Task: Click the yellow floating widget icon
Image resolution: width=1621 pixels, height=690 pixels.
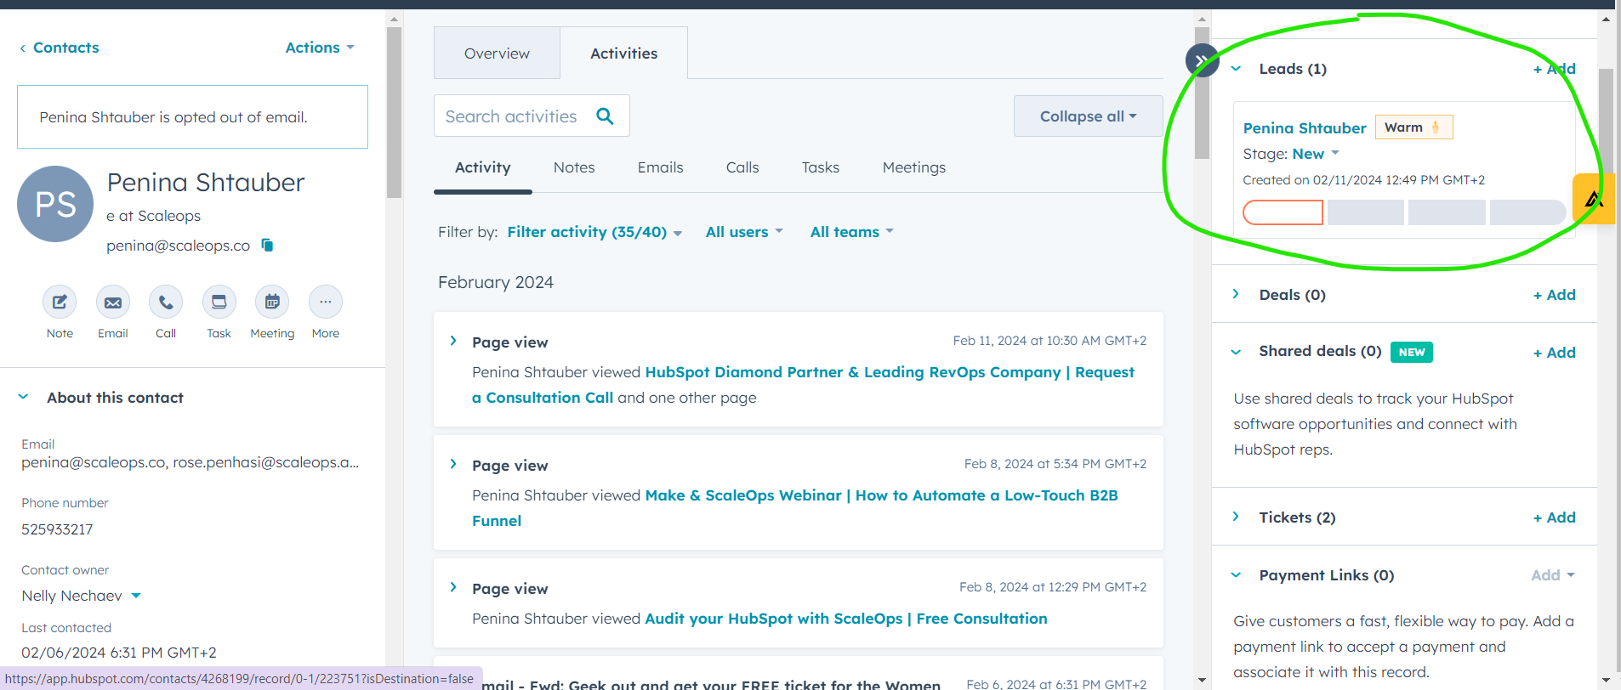Action: coord(1593,199)
